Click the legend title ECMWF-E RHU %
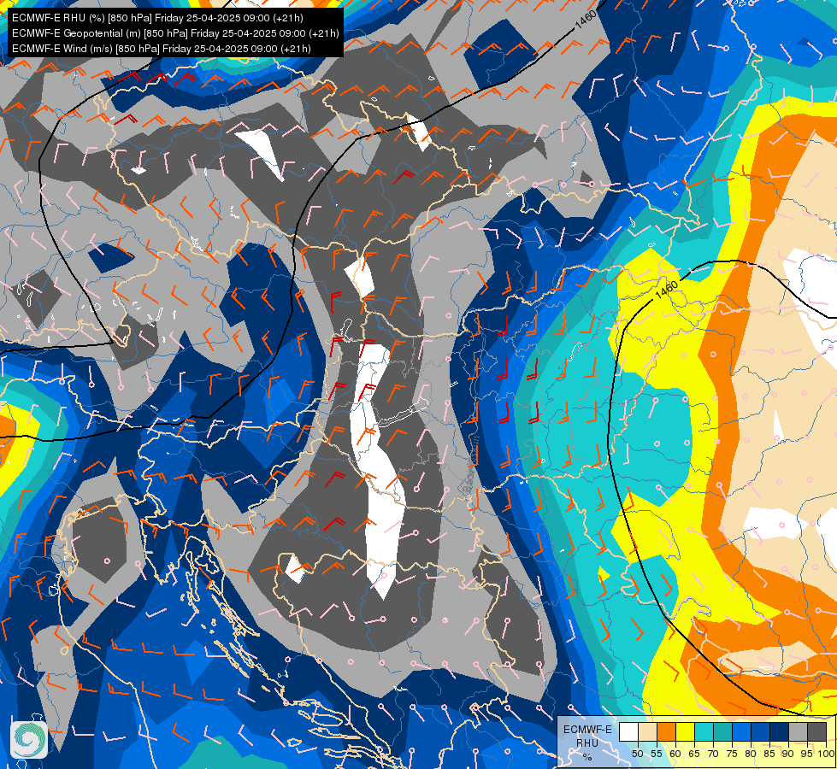Viewport: 837px width, 769px height. (587, 743)
